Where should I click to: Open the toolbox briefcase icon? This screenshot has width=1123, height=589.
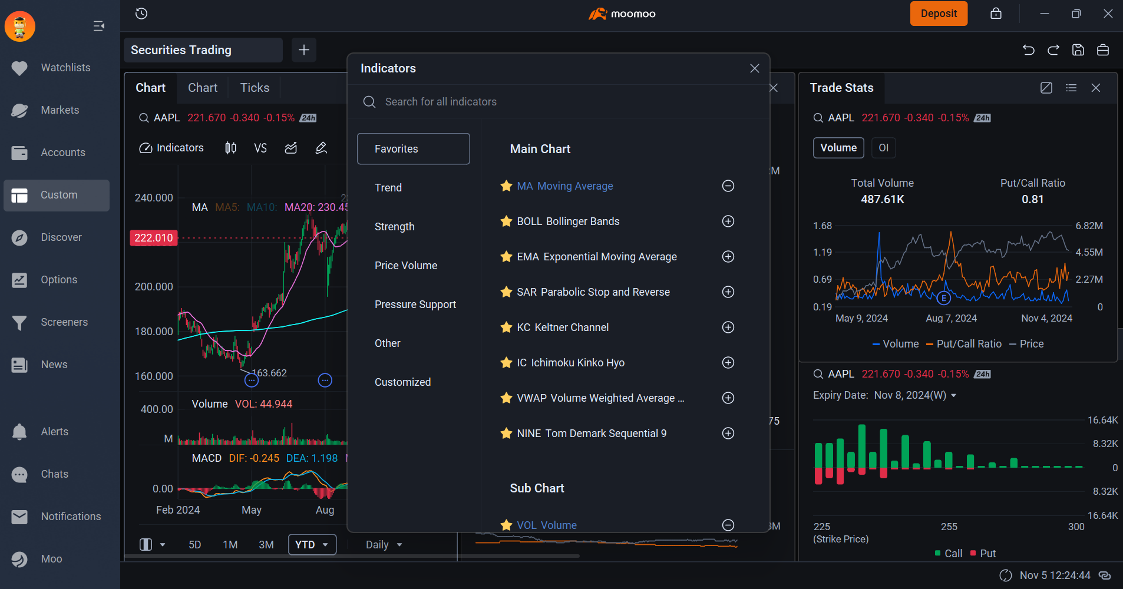click(1103, 50)
